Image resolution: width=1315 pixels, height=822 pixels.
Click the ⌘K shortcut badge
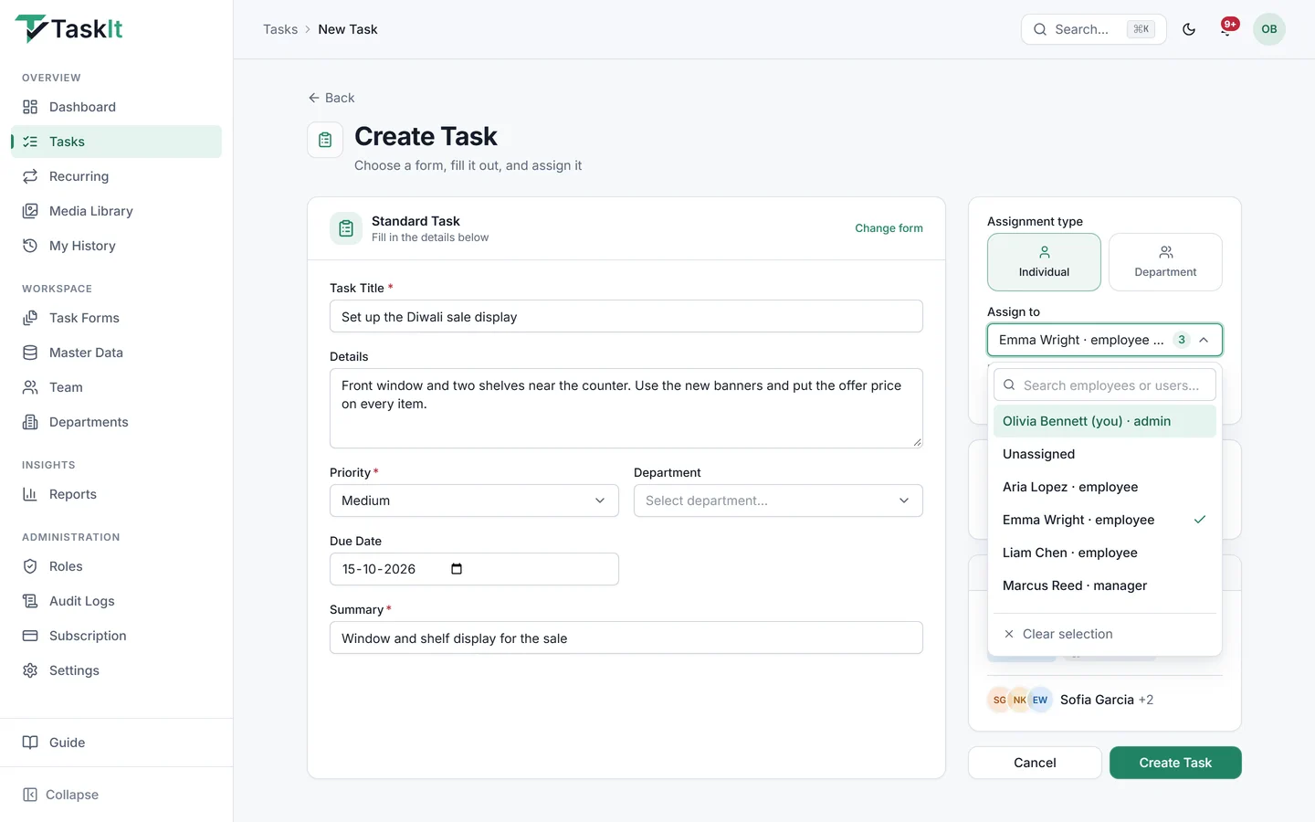point(1141,29)
